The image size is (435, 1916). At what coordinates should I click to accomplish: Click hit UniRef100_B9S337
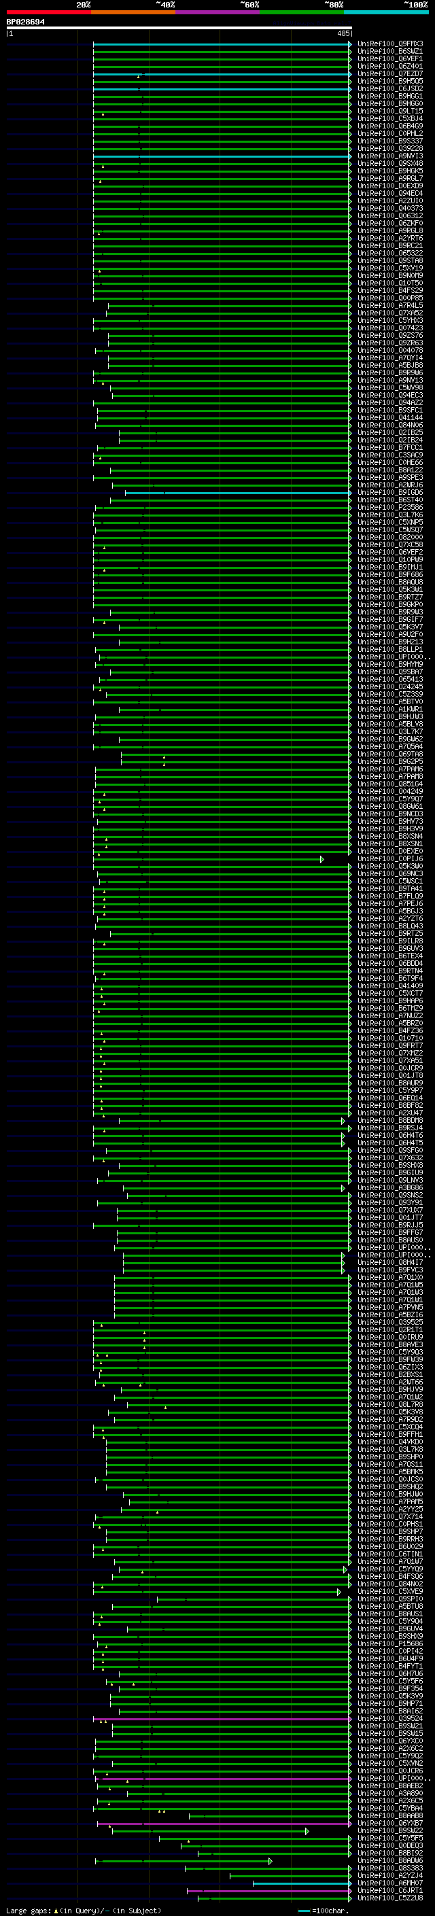[390, 141]
